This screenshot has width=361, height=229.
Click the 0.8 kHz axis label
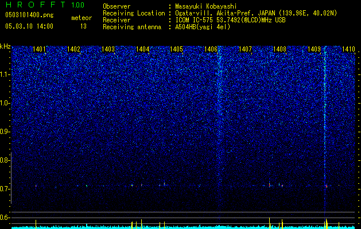pyautogui.click(x=5, y=160)
